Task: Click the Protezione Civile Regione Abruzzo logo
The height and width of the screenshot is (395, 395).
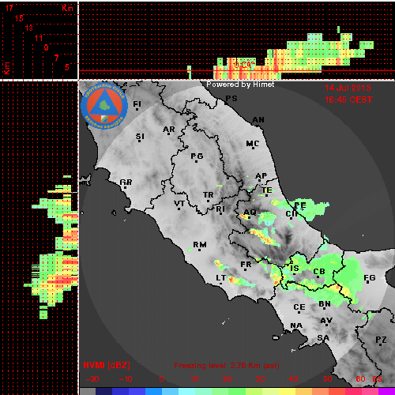Action: pos(104,106)
